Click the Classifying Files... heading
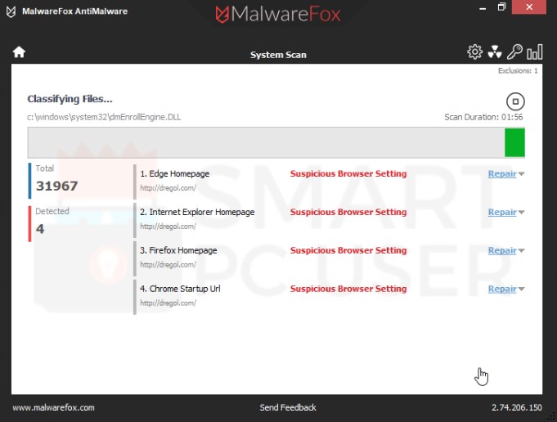 tap(70, 99)
